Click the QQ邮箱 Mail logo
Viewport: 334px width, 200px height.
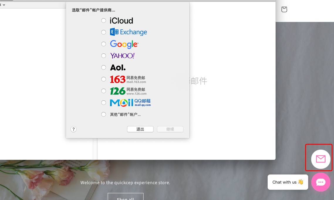point(130,103)
